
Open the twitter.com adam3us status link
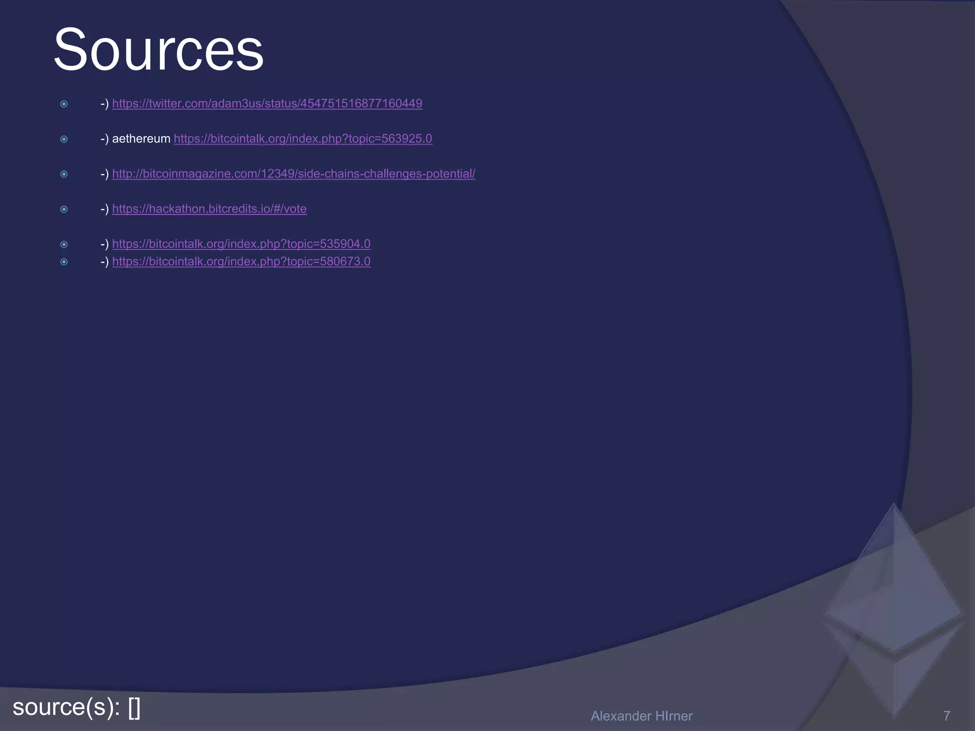coord(267,103)
